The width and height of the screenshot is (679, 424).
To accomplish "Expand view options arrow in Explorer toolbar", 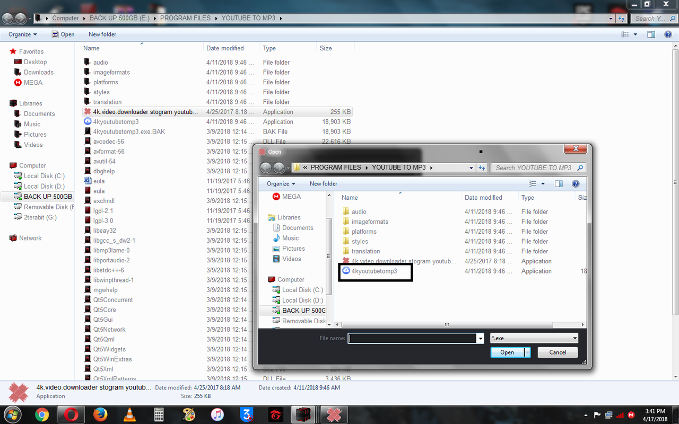I will point(636,34).
